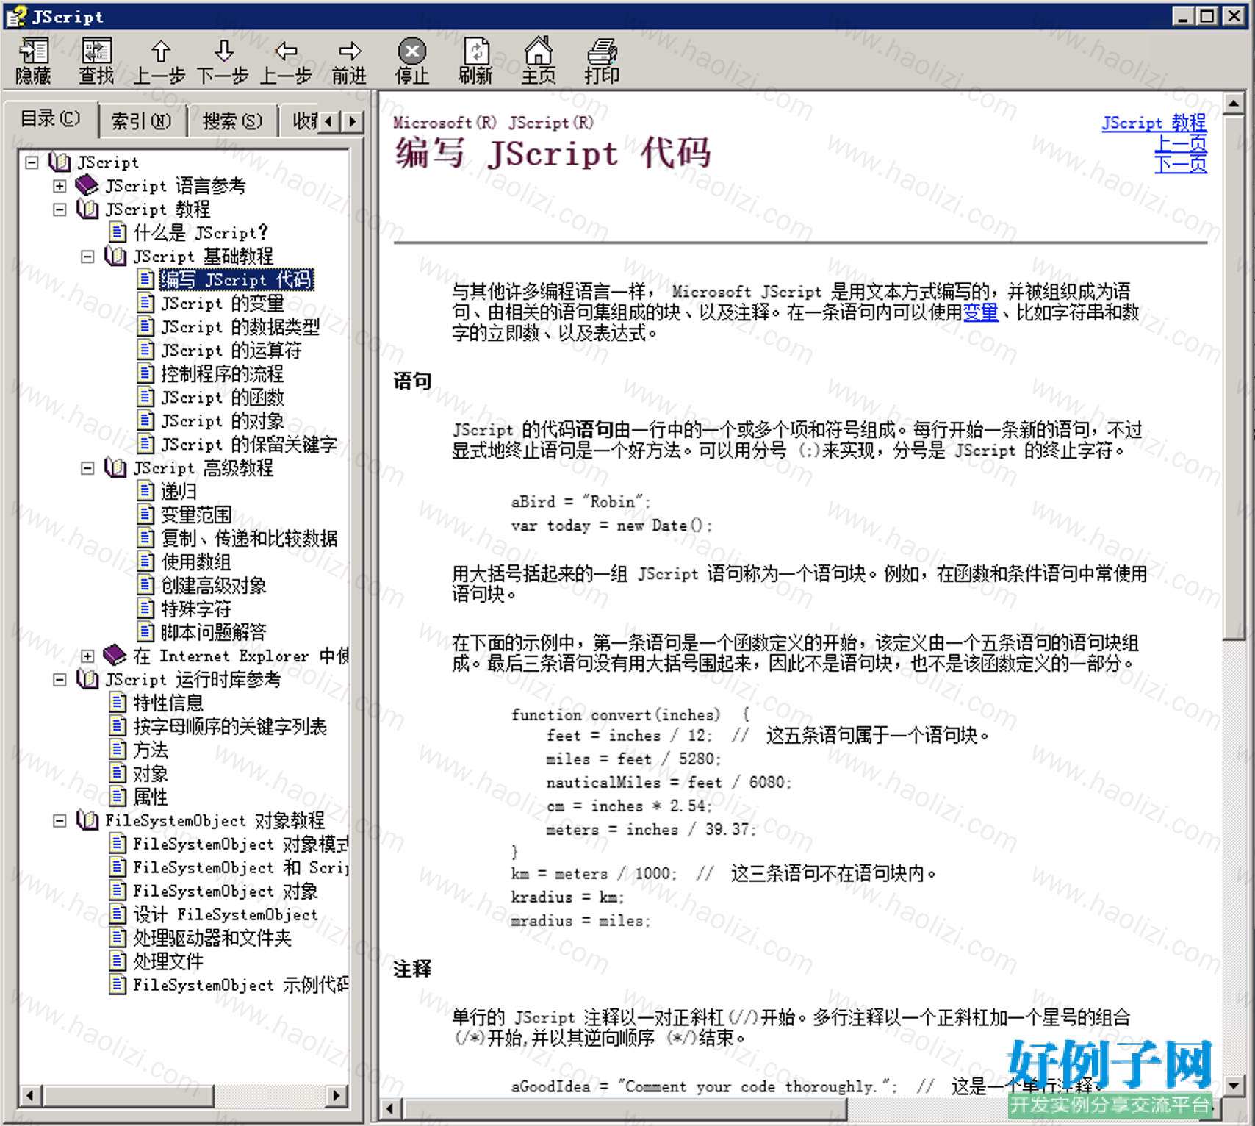Open the JScript 的数据类型 topic

pyautogui.click(x=240, y=327)
